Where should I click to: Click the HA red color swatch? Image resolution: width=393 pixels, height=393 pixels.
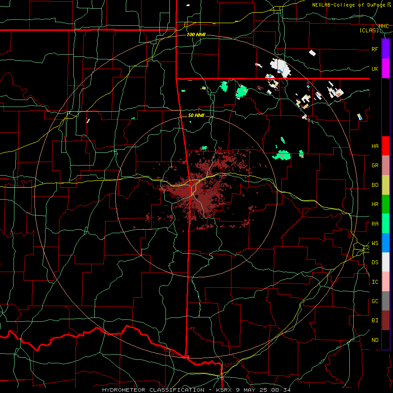(x=386, y=146)
